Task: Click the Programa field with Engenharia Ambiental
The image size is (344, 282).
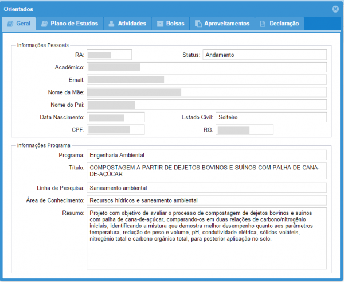Action: (x=206, y=155)
